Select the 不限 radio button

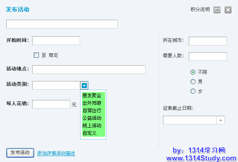click(193, 72)
